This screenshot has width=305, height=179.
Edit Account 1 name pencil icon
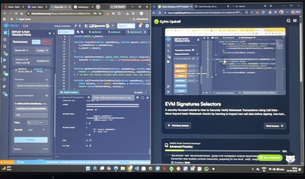27,59
